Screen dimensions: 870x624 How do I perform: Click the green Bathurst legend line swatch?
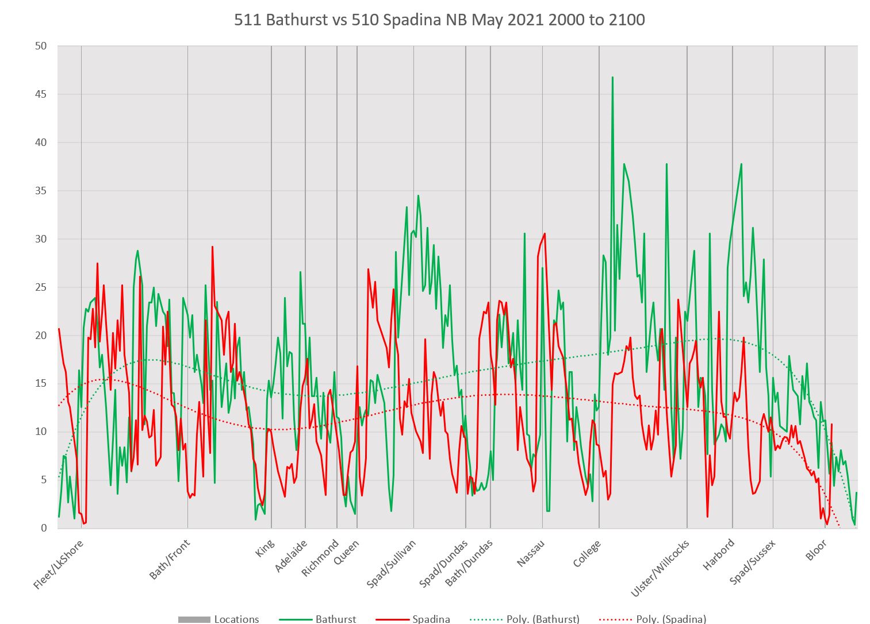click(x=295, y=619)
